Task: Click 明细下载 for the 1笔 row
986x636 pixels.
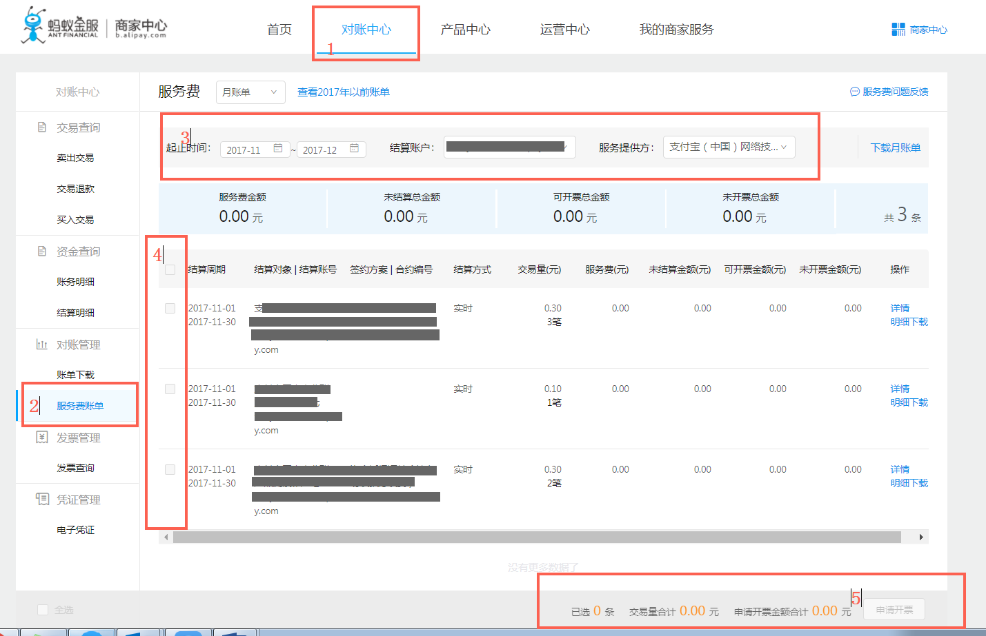Action: [909, 402]
